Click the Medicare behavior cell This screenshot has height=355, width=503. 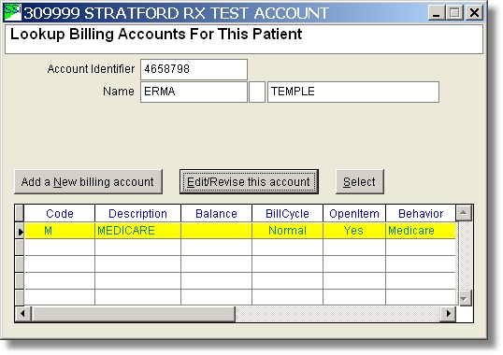421,231
